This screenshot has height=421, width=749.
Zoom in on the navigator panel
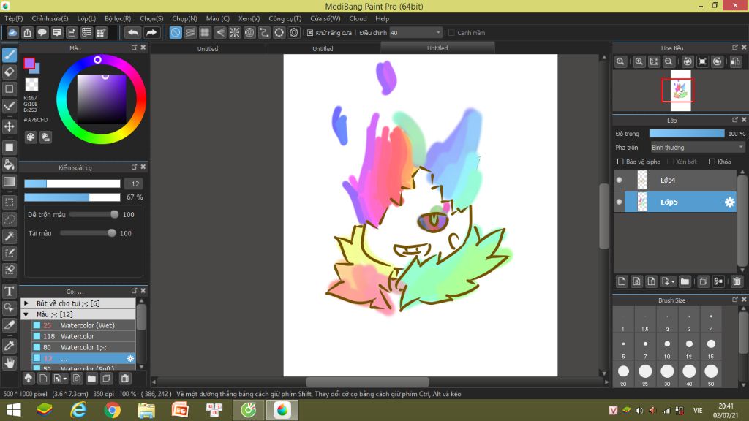[x=639, y=61]
